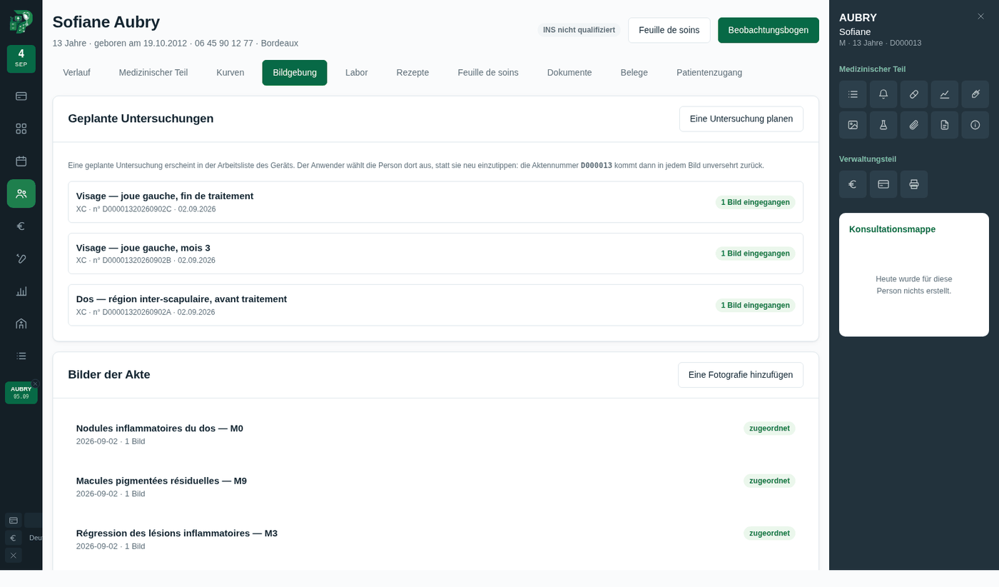Click the small X icon at sidebar bottom
999x587 pixels.
(14, 555)
